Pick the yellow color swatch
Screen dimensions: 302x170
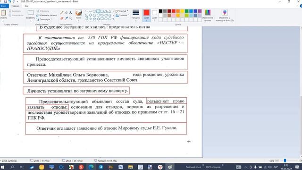183,11
